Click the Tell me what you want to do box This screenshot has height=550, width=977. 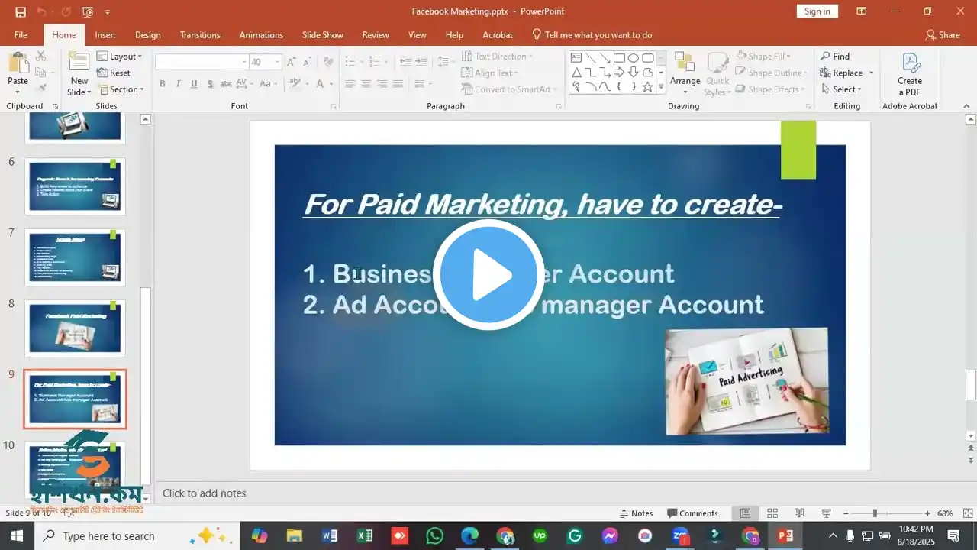click(592, 35)
